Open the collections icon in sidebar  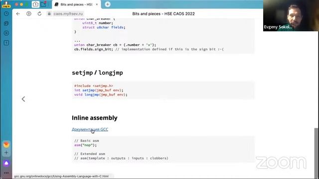6,23
